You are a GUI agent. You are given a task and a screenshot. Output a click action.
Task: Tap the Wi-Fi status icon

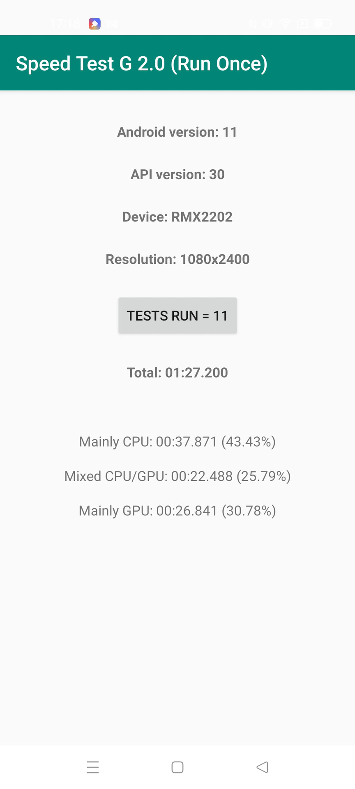[285, 24]
